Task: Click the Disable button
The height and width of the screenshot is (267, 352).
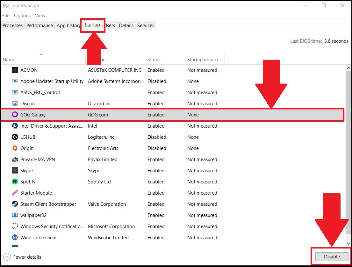Action: (332, 256)
